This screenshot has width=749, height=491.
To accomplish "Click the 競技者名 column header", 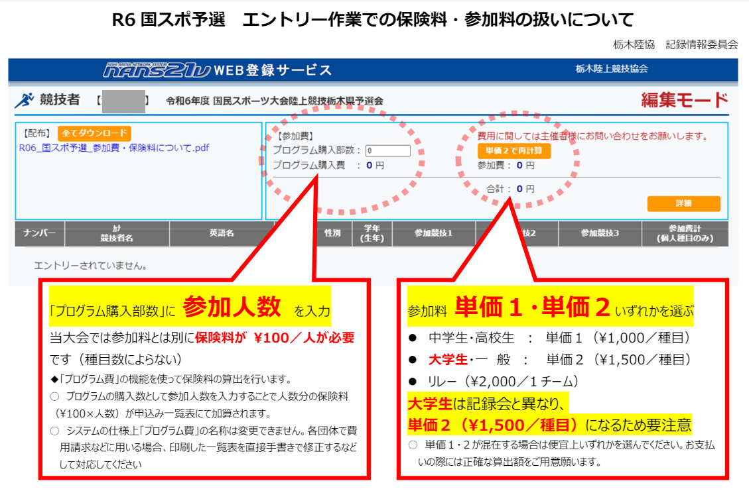I will pyautogui.click(x=117, y=233).
